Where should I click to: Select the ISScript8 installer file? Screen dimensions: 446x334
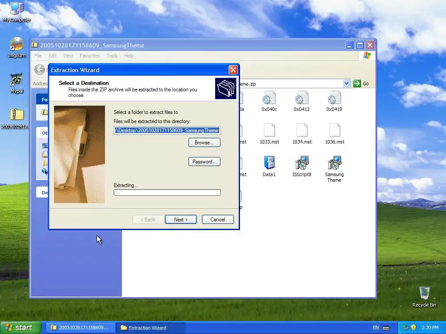pyautogui.click(x=301, y=167)
